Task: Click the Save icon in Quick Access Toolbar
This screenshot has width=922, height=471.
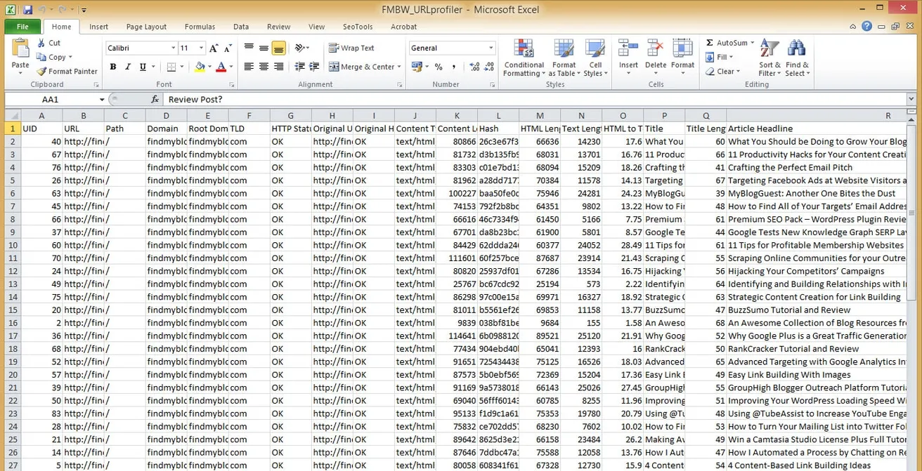Action: 27,10
